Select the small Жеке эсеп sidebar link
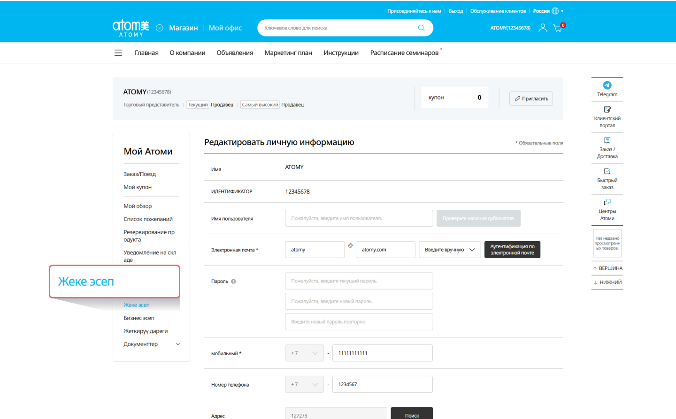This screenshot has height=419, width=676. pyautogui.click(x=137, y=305)
